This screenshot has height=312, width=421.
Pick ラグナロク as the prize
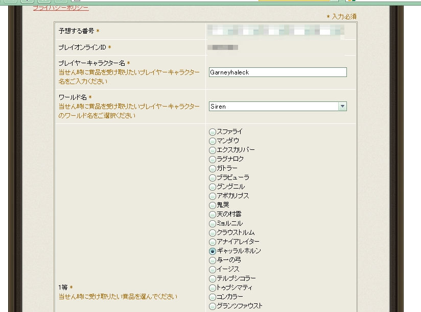pos(213,159)
